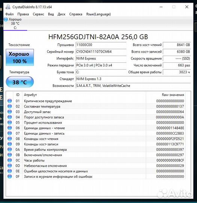Select the Процент использования attribute text
197x203 pixels.
tap(43, 123)
